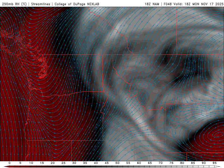Click the 50 label on colorbar scale
Viewport: 224px width, 168px height.
tap(117, 163)
